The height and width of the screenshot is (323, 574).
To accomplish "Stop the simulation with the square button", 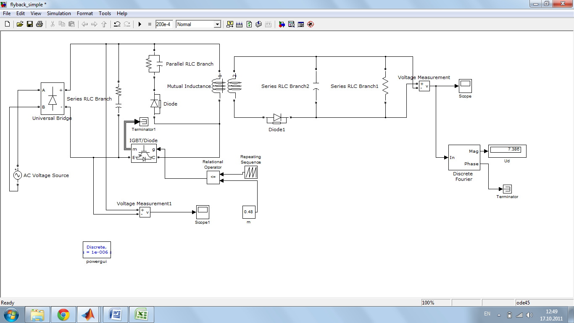I will (x=150, y=24).
